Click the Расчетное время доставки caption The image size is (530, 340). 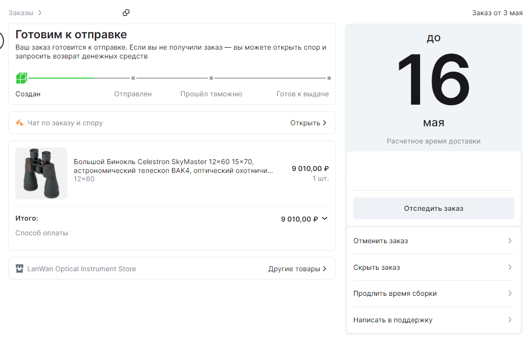tap(434, 142)
